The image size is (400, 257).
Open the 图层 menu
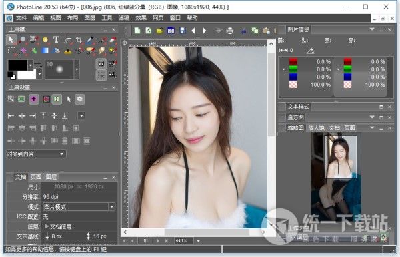pos(89,18)
